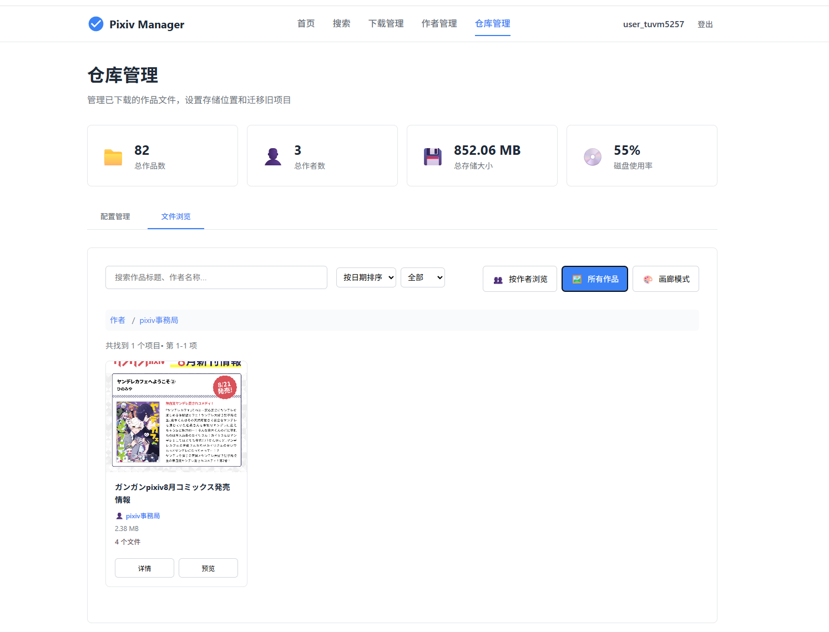The image size is (829, 632).
Task: Click the pixiv事務局 breadcrumb link
Action: pos(159,320)
